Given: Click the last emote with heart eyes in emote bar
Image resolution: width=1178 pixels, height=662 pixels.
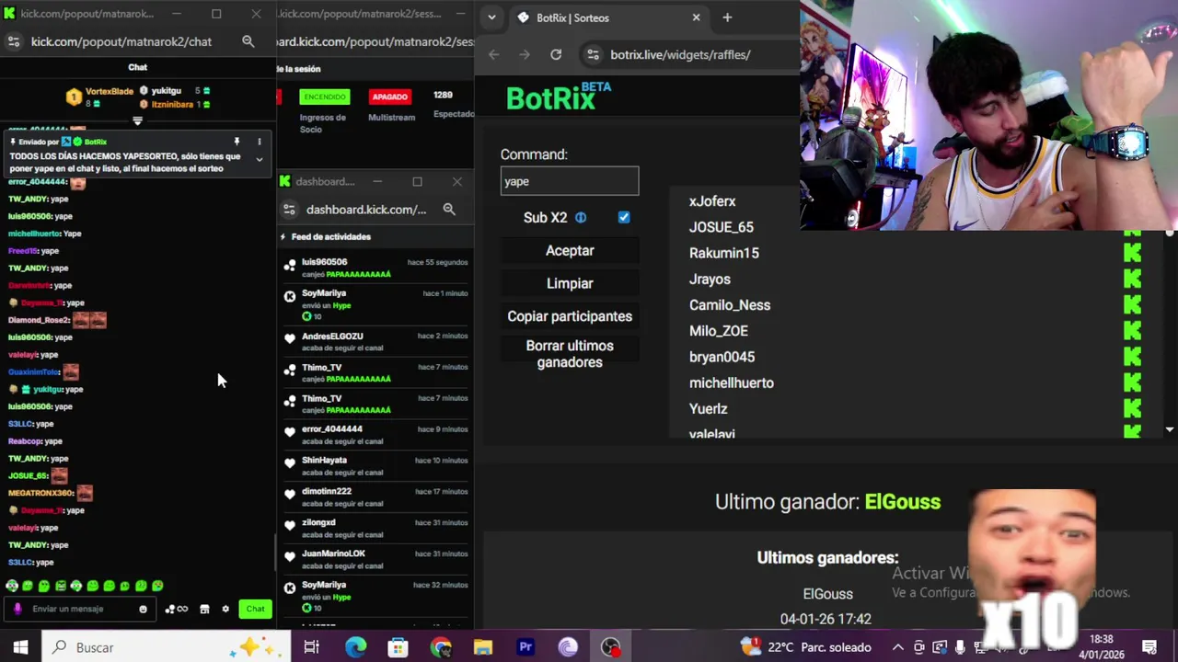Looking at the screenshot, I should click(157, 586).
